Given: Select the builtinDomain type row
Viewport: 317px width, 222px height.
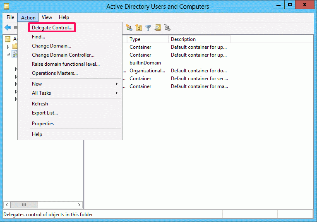Looking at the screenshot, I should pyautogui.click(x=145, y=63).
